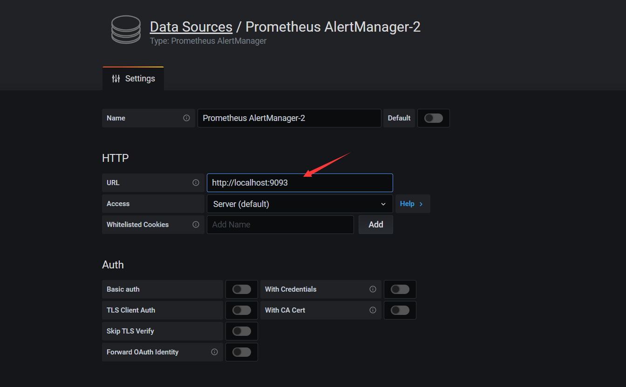
Task: Open the Access dropdown showing Server (default)
Action: 299,204
